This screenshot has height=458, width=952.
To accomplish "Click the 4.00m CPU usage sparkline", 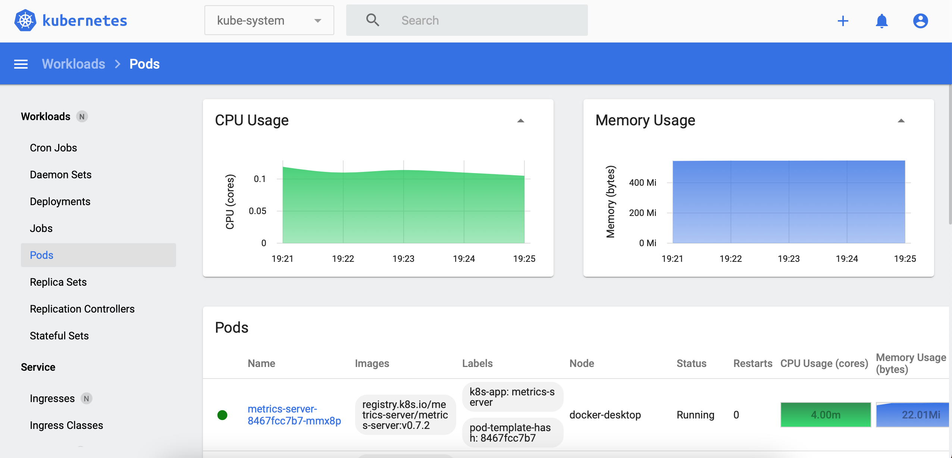I will [x=826, y=415].
